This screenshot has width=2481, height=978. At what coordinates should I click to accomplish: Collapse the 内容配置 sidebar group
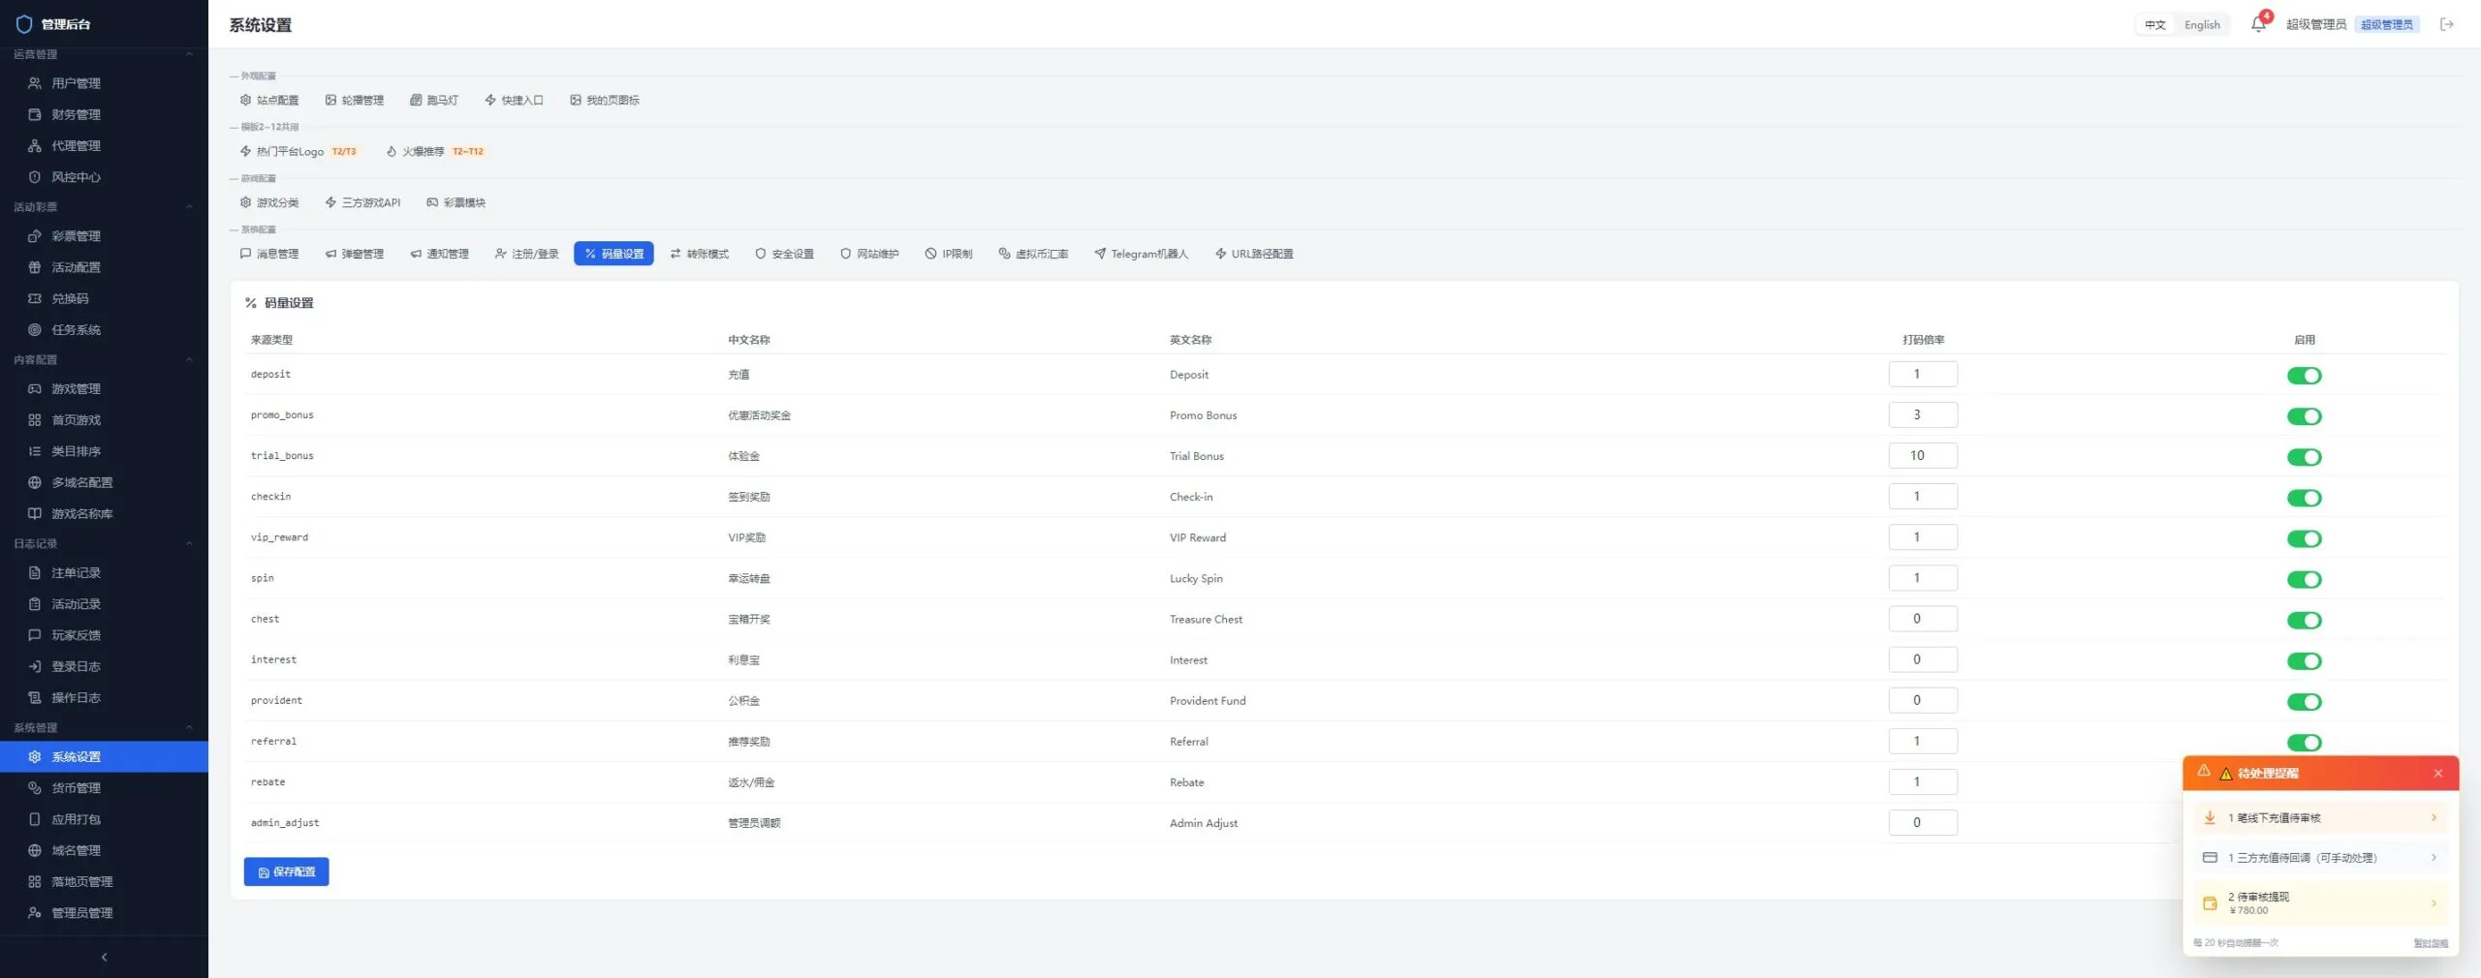coord(104,359)
